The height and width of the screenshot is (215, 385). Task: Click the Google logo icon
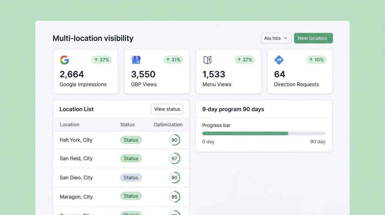(x=64, y=60)
